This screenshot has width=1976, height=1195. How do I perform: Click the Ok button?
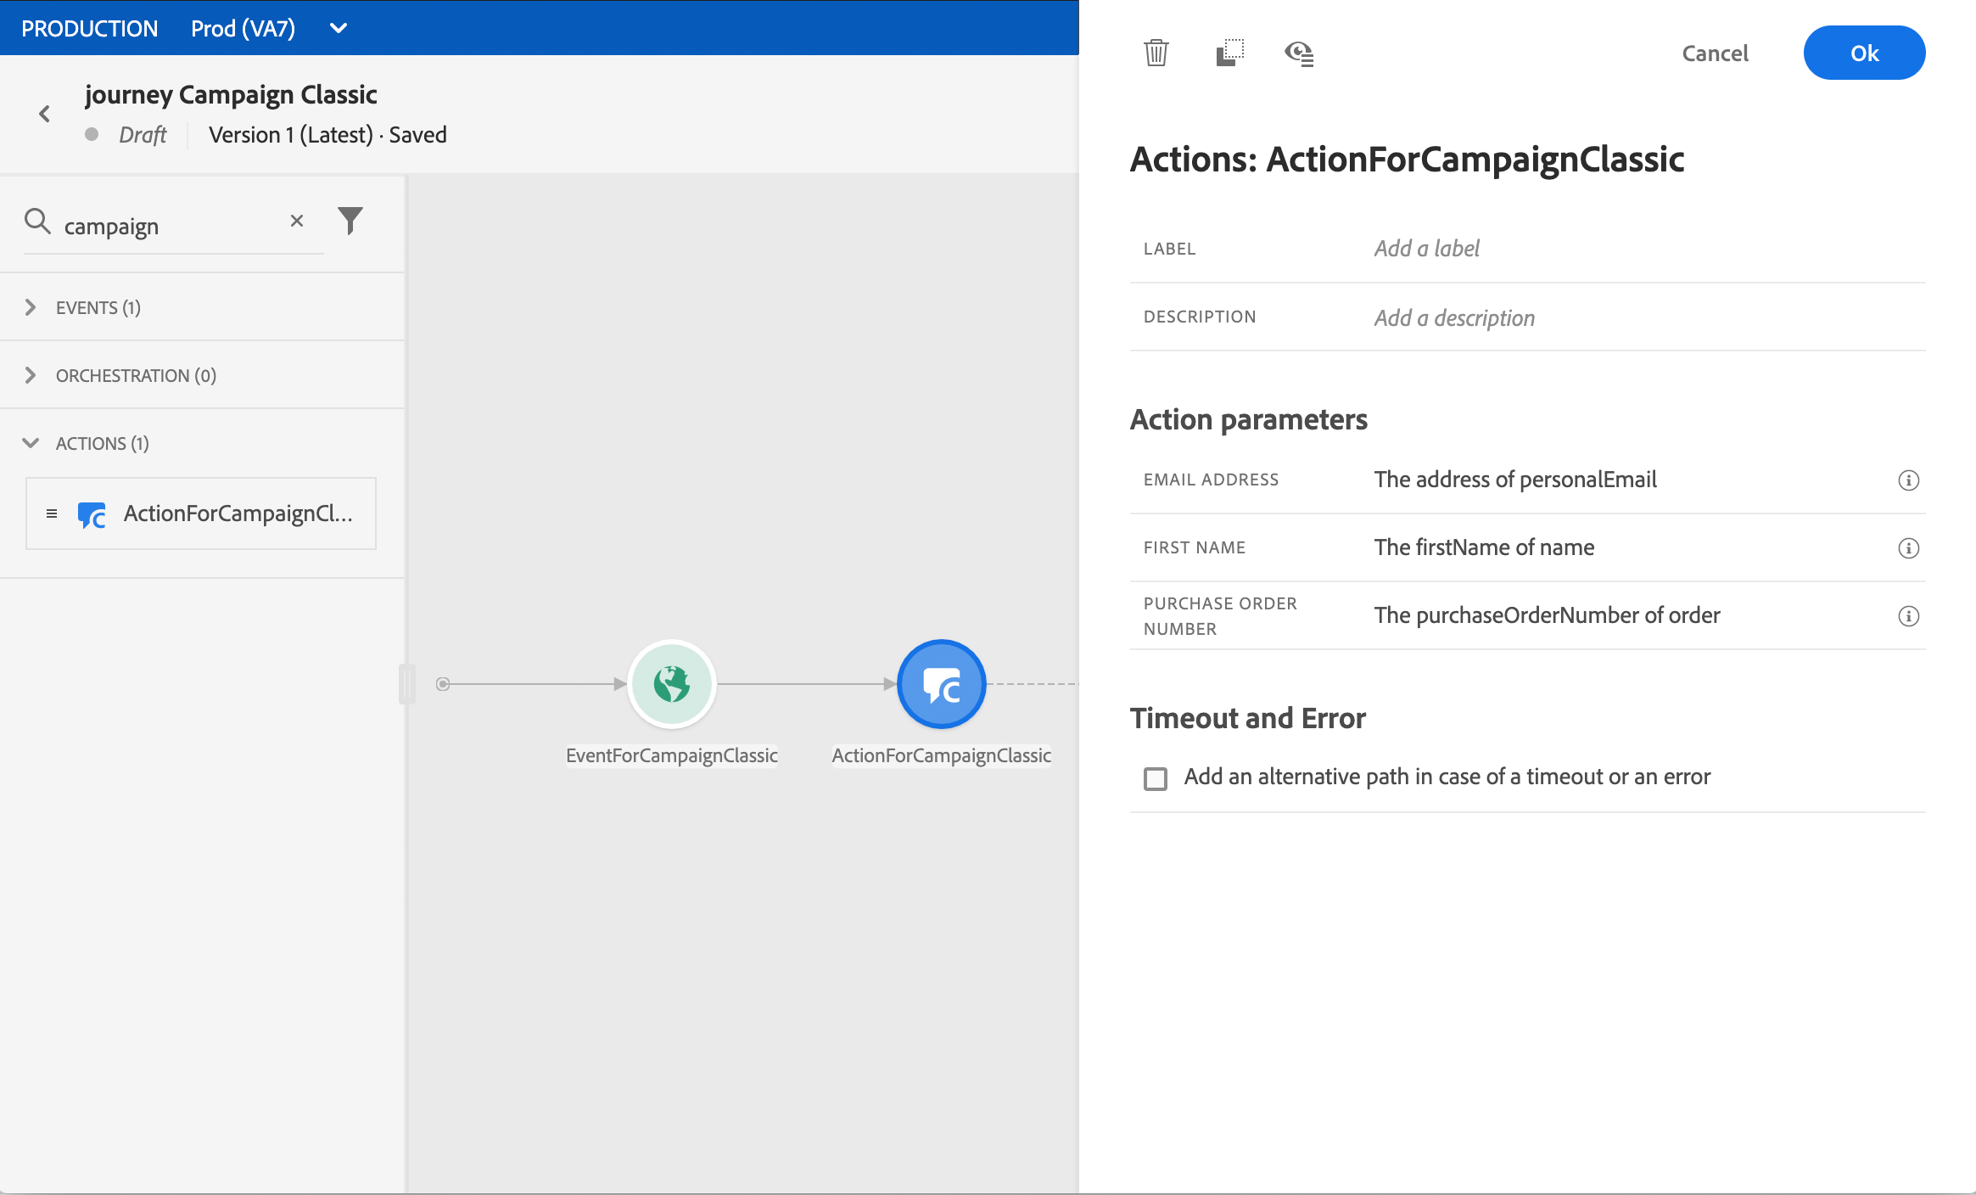1864,53
